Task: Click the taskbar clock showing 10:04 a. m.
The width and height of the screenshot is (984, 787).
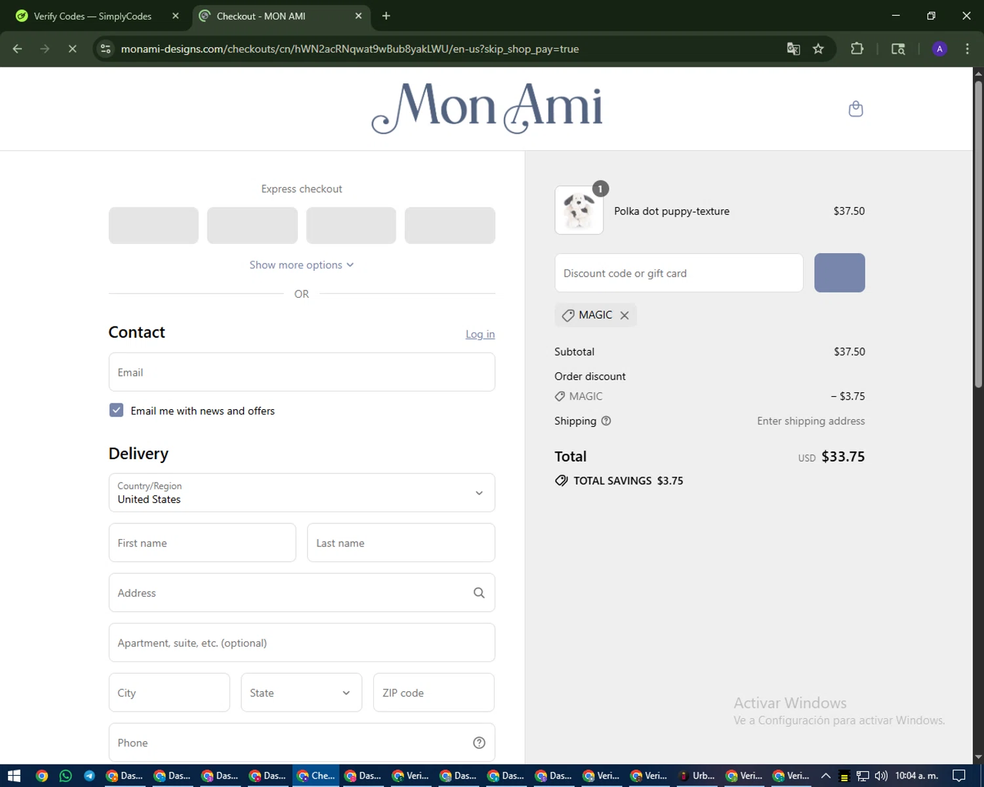Action: [x=916, y=776]
